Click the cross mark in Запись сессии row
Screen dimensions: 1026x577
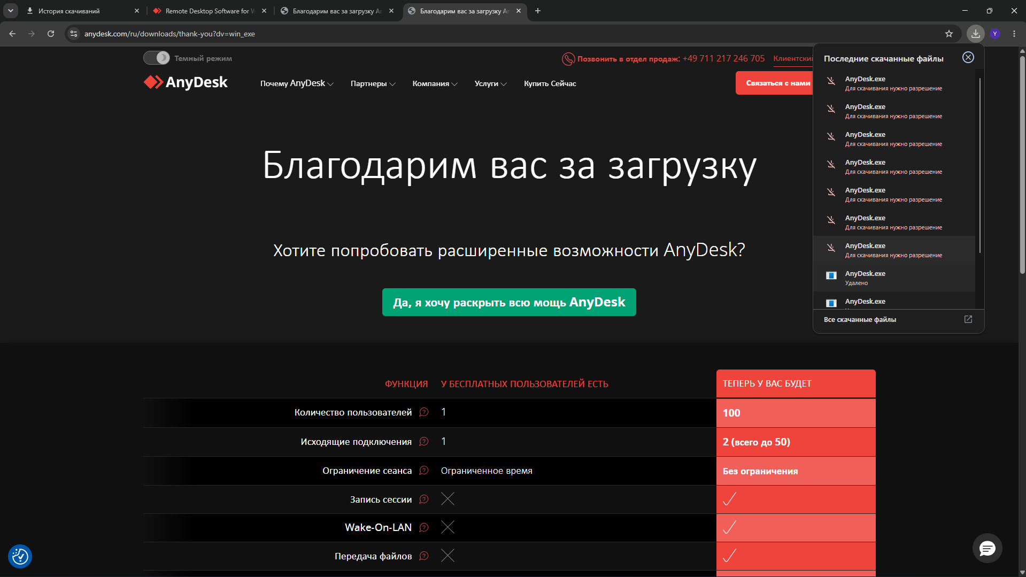tap(448, 499)
